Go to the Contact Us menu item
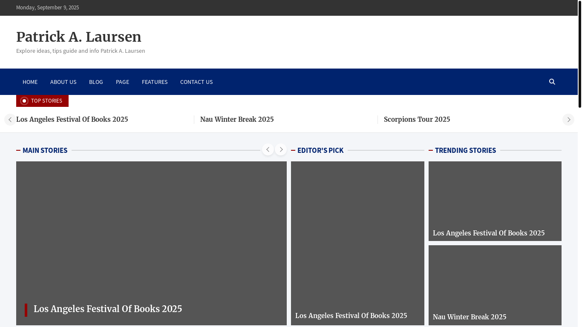582x327 pixels. click(x=196, y=82)
